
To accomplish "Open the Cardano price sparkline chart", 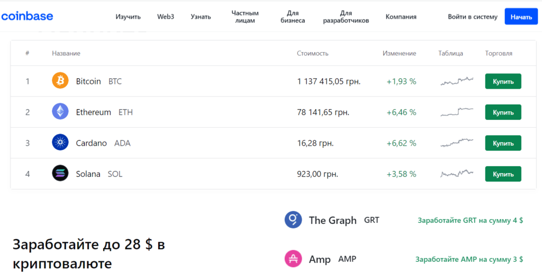I will pyautogui.click(x=457, y=143).
